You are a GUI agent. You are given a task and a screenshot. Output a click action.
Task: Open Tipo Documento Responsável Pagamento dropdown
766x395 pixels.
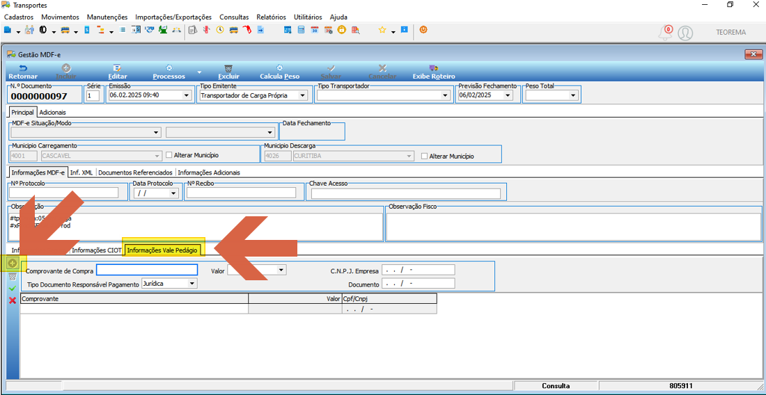coord(192,283)
